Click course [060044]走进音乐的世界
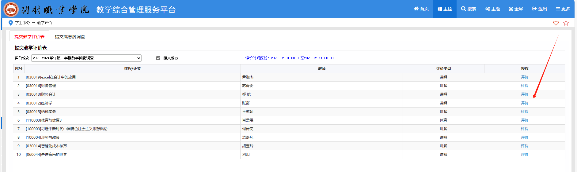577x172 pixels. 46,155
